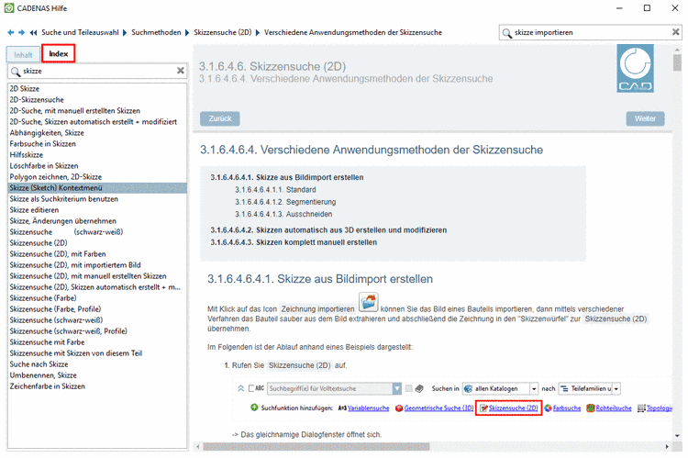688x458 pixels.
Task: Click the horizontal scrollbar thumb of content
Action: tap(316, 447)
